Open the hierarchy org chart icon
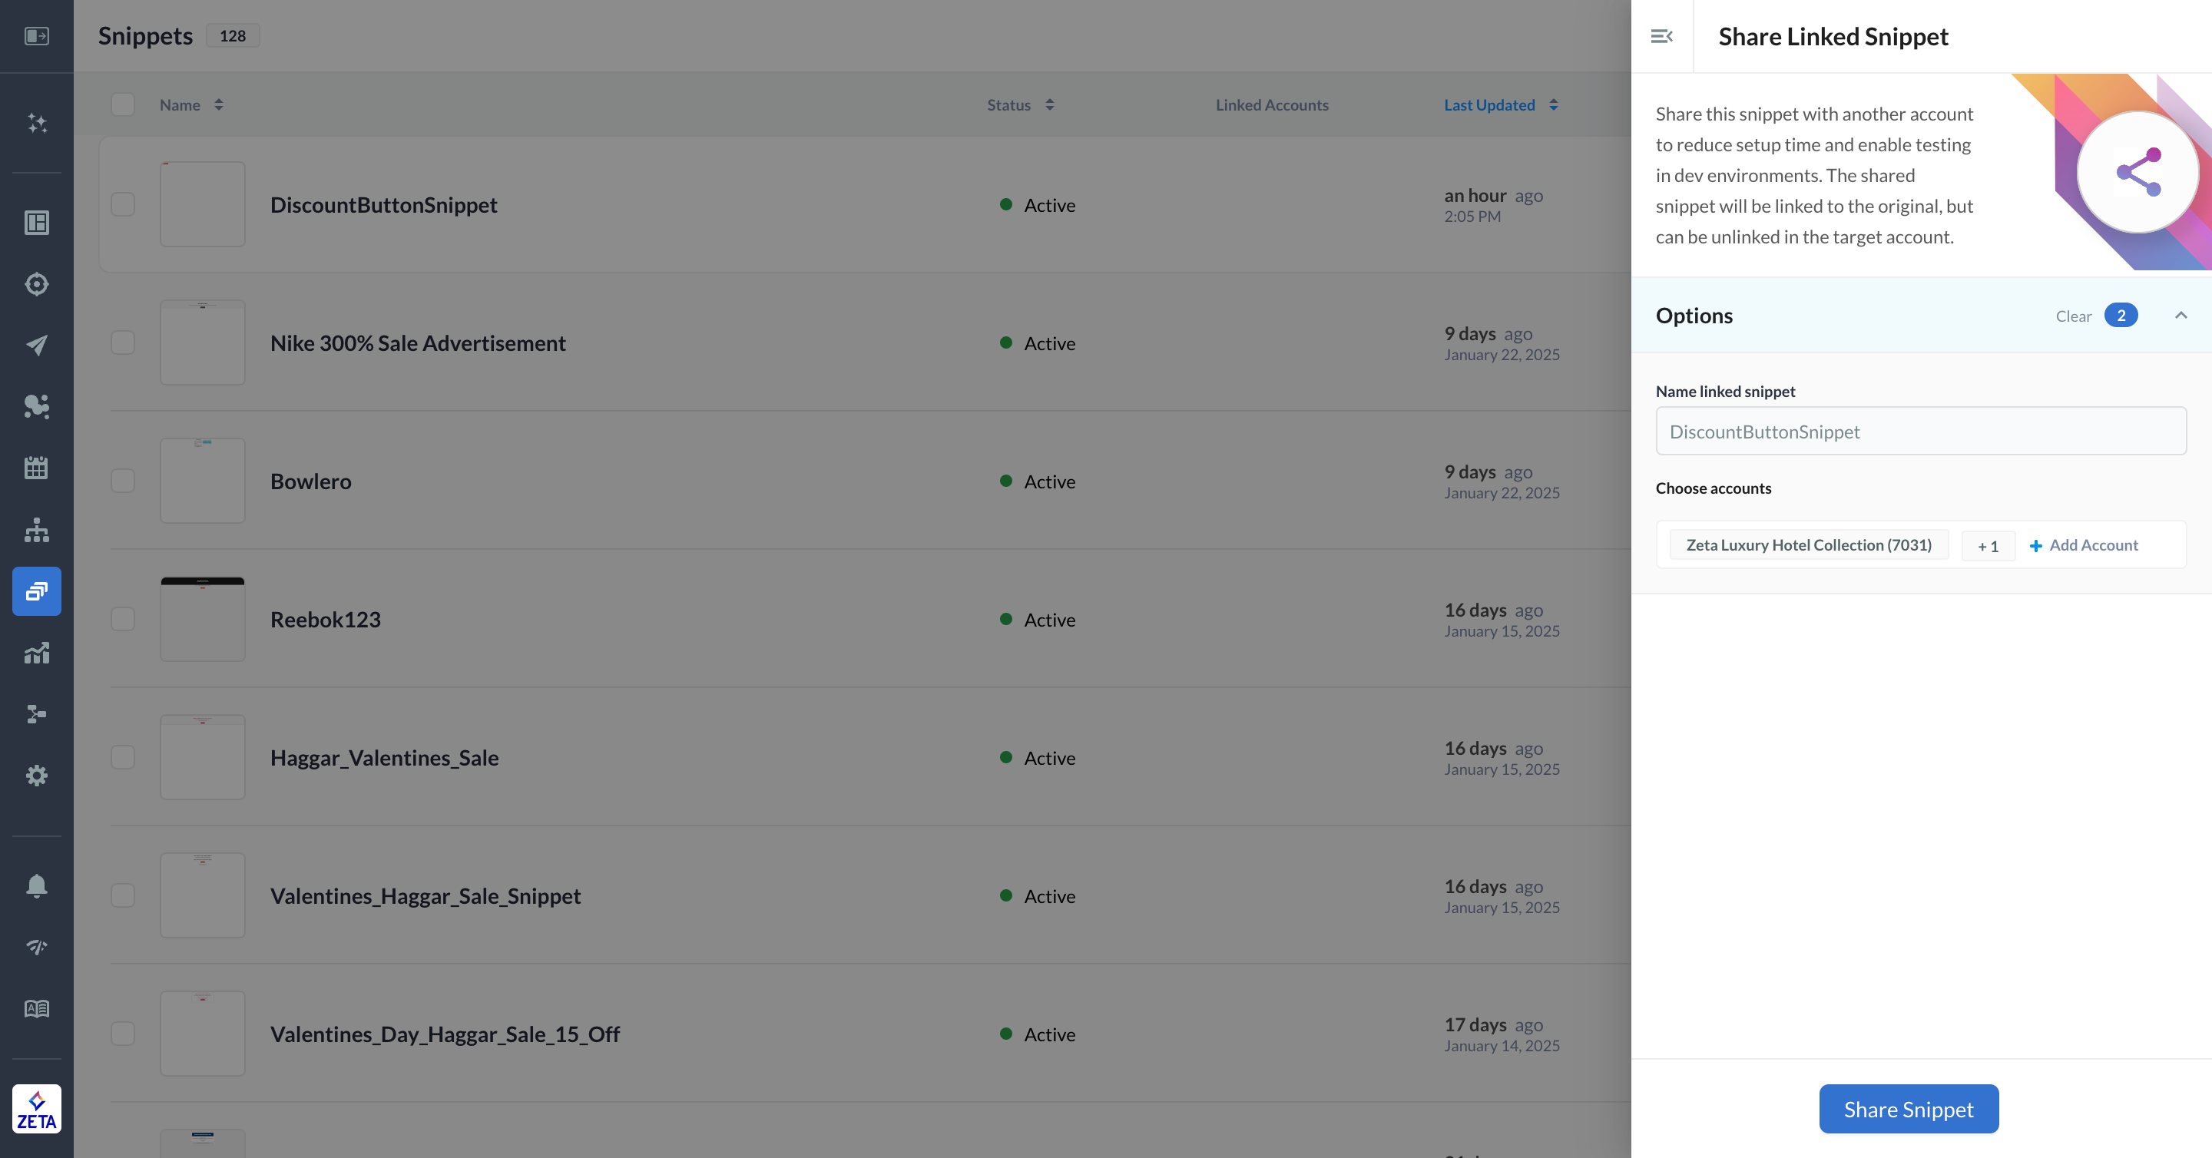Screen dimensions: 2212x1158 pos(36,530)
